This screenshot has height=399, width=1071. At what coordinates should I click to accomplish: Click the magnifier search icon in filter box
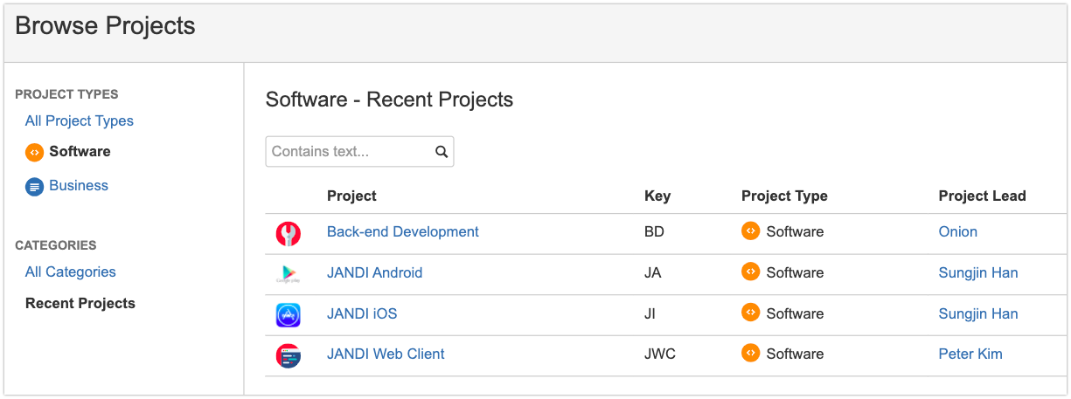coord(442,151)
